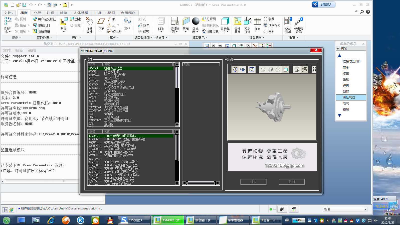Select 轴承 in menu manager
This screenshot has width=400, height=225.
click(346, 67)
